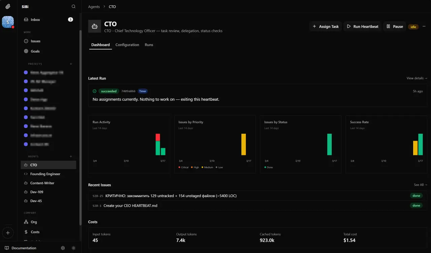Click the search magnifier icon in sidebar

point(74,6)
